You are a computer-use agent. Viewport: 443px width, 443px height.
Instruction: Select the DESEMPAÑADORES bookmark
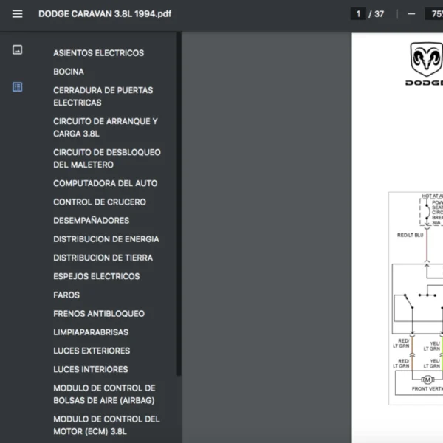tap(91, 221)
